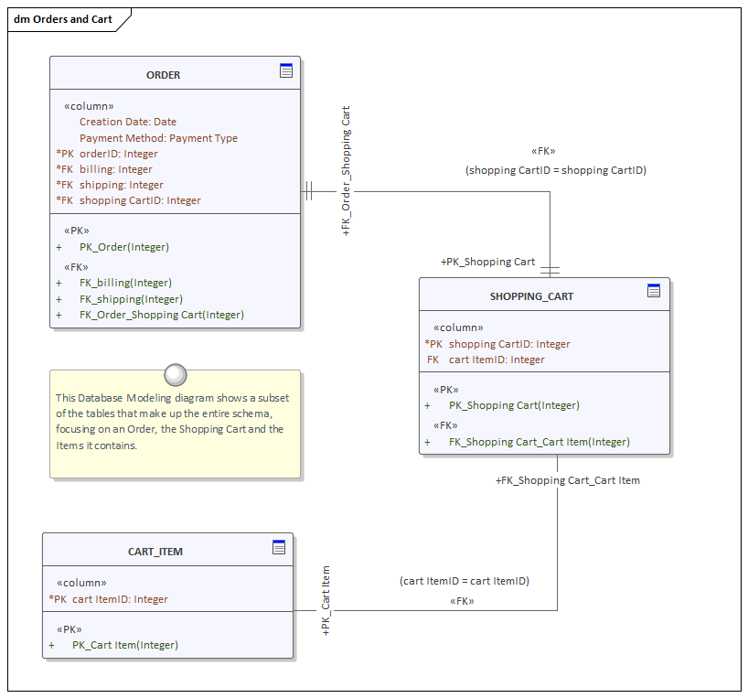Viewport: 748px width, 698px height.
Task: Click the (shopping CartID = shopping CartID) label
Action: (555, 170)
